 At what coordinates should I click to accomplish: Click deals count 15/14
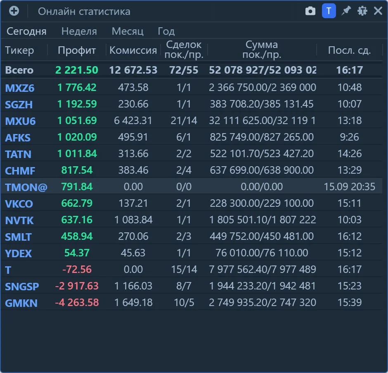click(184, 269)
